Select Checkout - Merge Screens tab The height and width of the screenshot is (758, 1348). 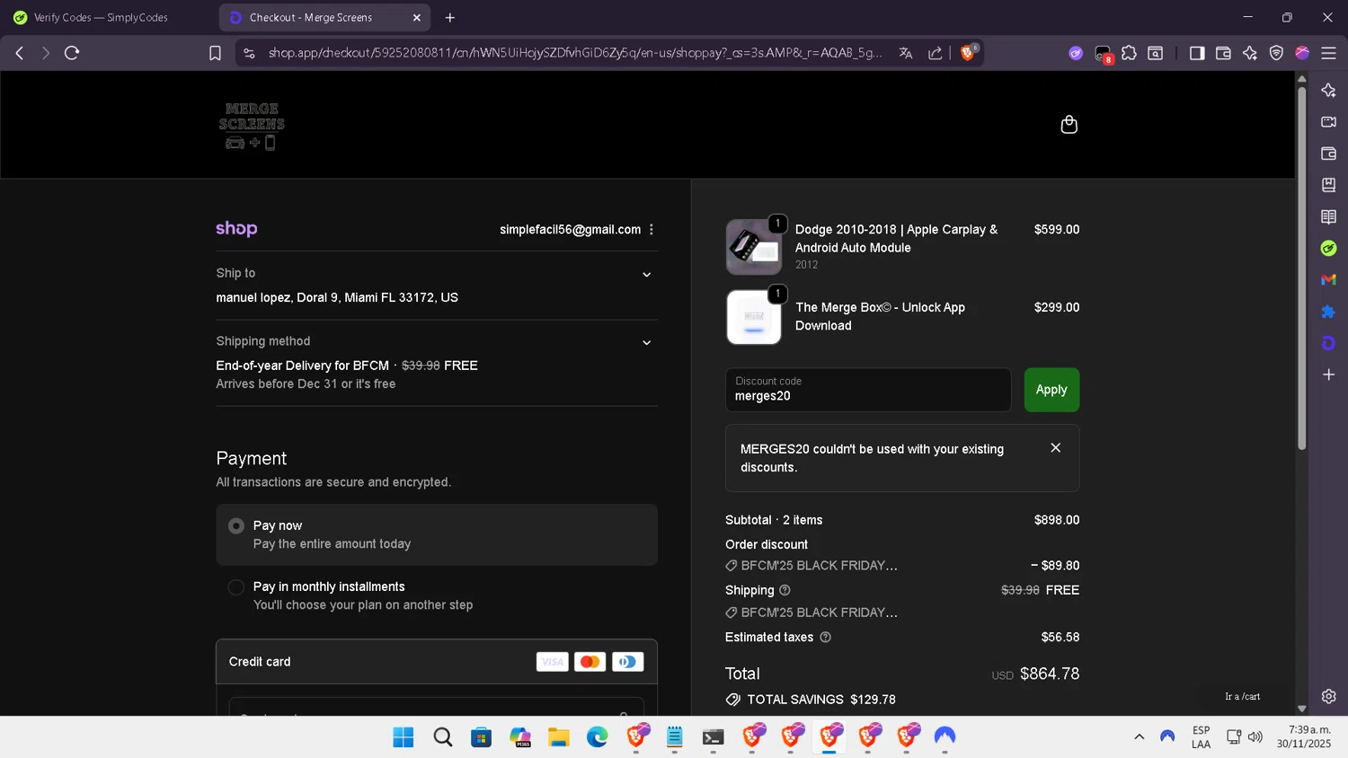pyautogui.click(x=324, y=17)
